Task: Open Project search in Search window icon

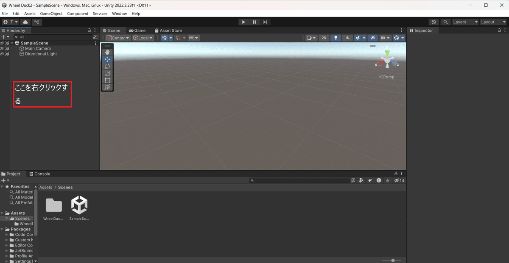Action: (x=353, y=180)
